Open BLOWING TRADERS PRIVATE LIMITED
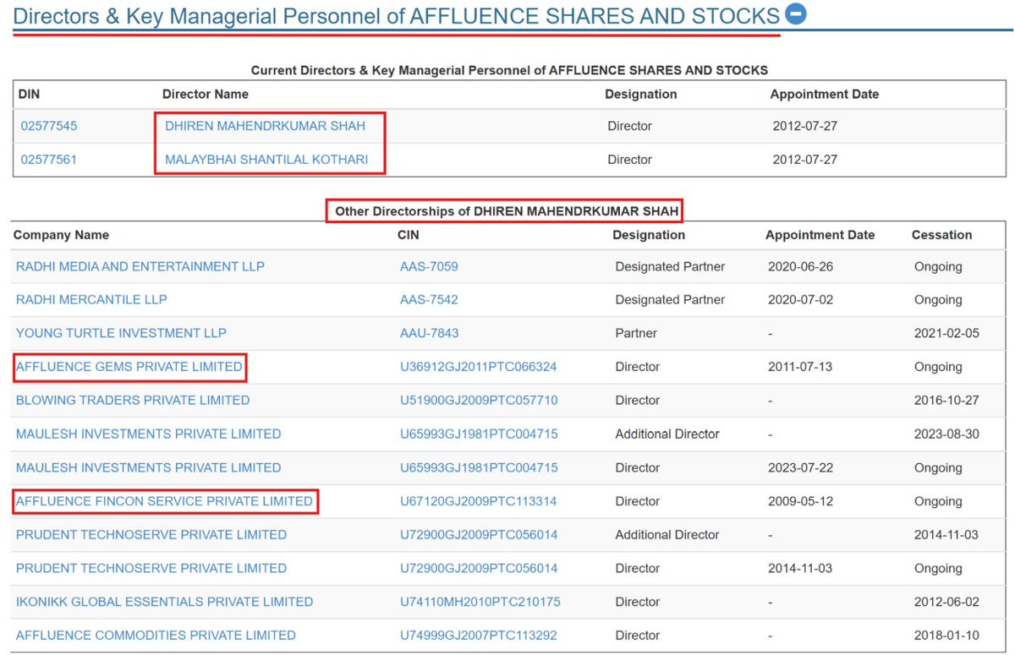1015x655 pixels. click(x=133, y=401)
